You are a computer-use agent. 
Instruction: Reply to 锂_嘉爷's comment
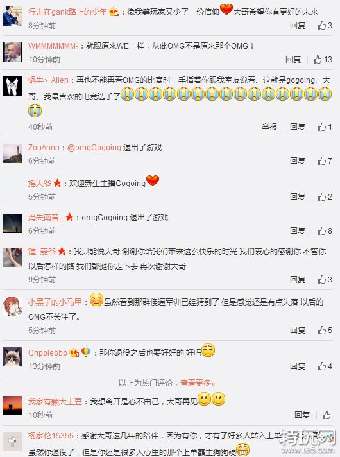pyautogui.click(x=298, y=279)
